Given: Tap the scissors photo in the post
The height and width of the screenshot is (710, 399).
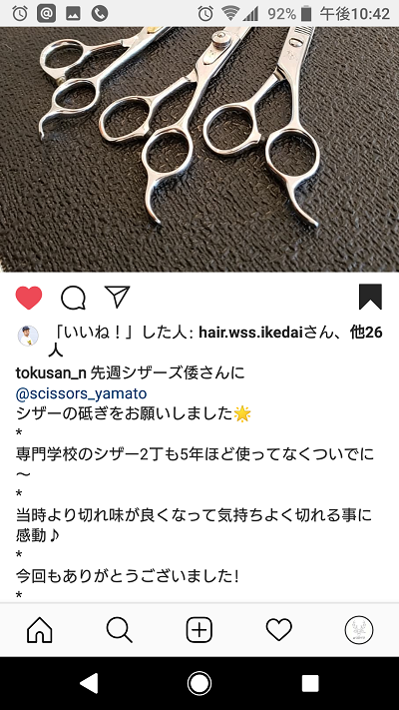Looking at the screenshot, I should tap(199, 149).
